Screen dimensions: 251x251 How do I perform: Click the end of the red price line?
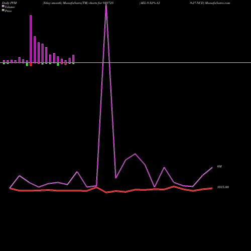point(212,188)
